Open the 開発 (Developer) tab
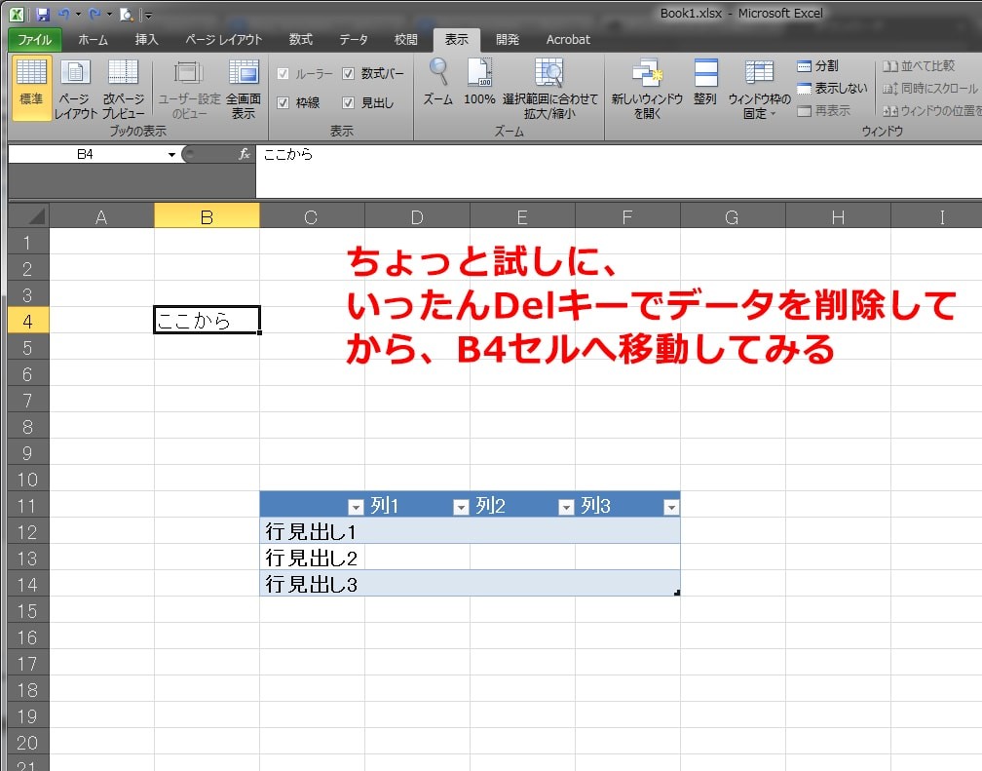The width and height of the screenshot is (982, 771). pos(507,40)
